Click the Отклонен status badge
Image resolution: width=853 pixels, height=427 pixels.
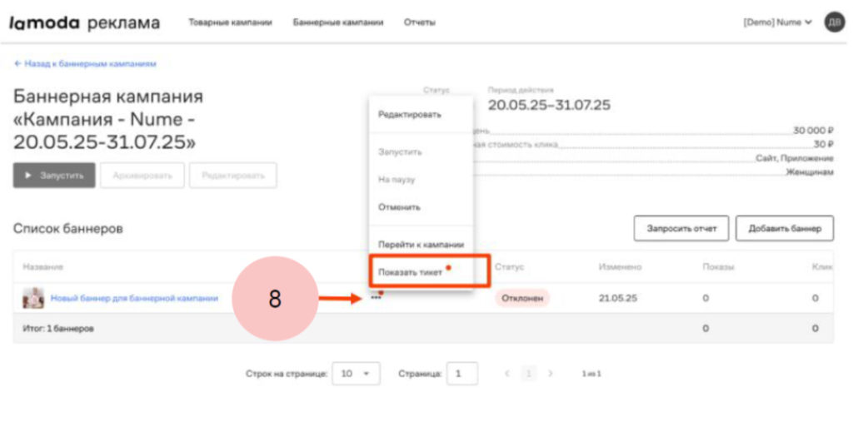pyautogui.click(x=522, y=298)
